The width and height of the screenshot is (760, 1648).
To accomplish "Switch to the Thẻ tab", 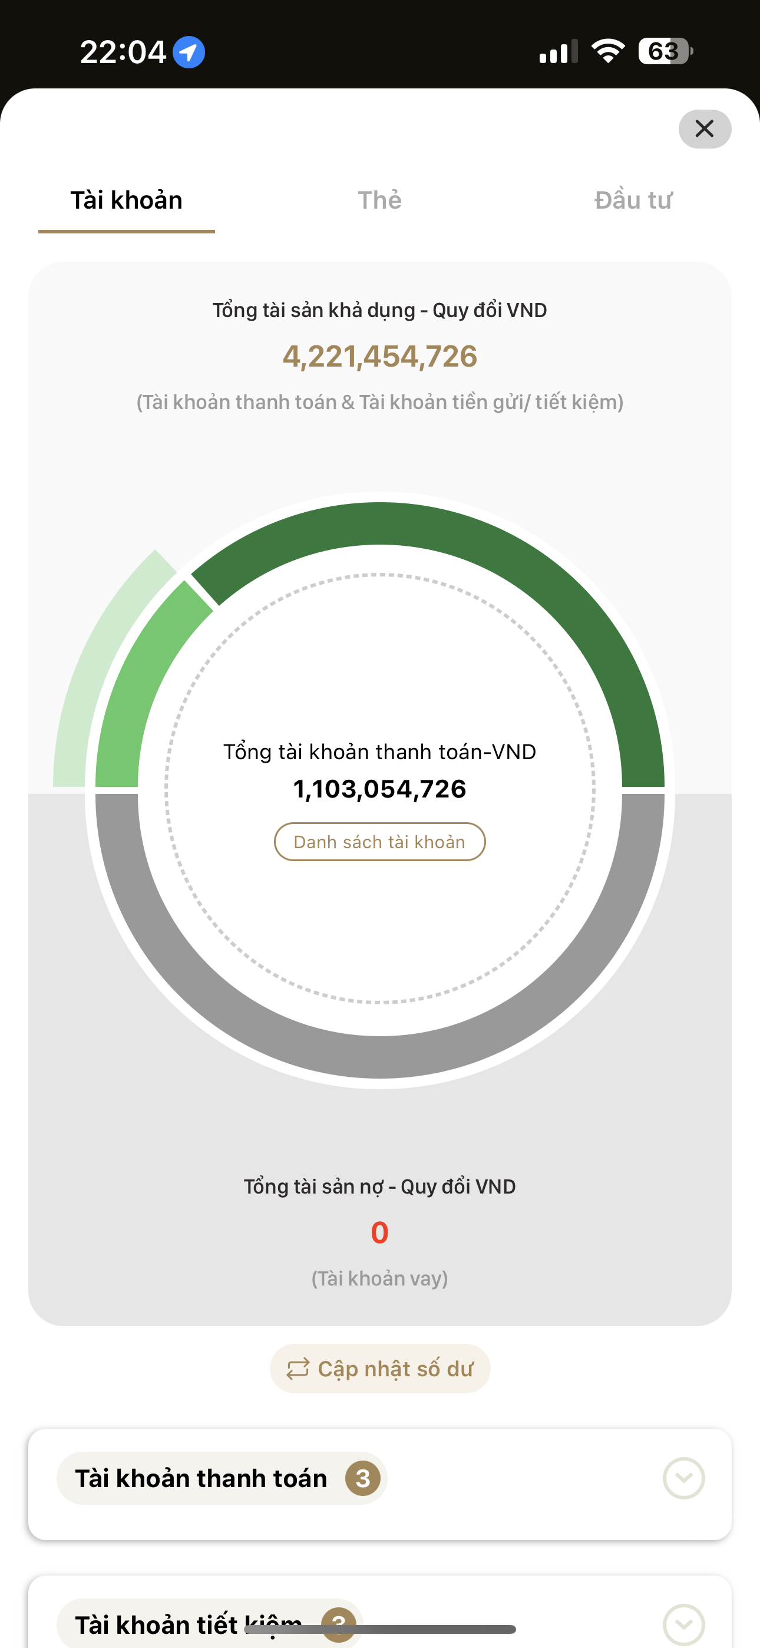I will (379, 200).
